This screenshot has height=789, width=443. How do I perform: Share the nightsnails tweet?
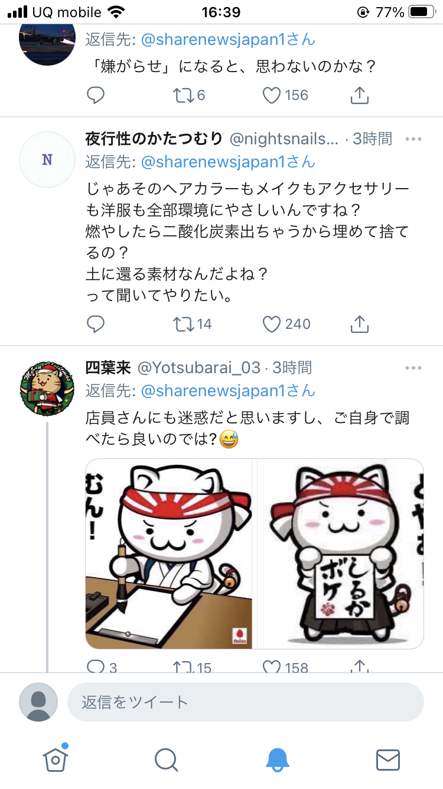(x=360, y=323)
